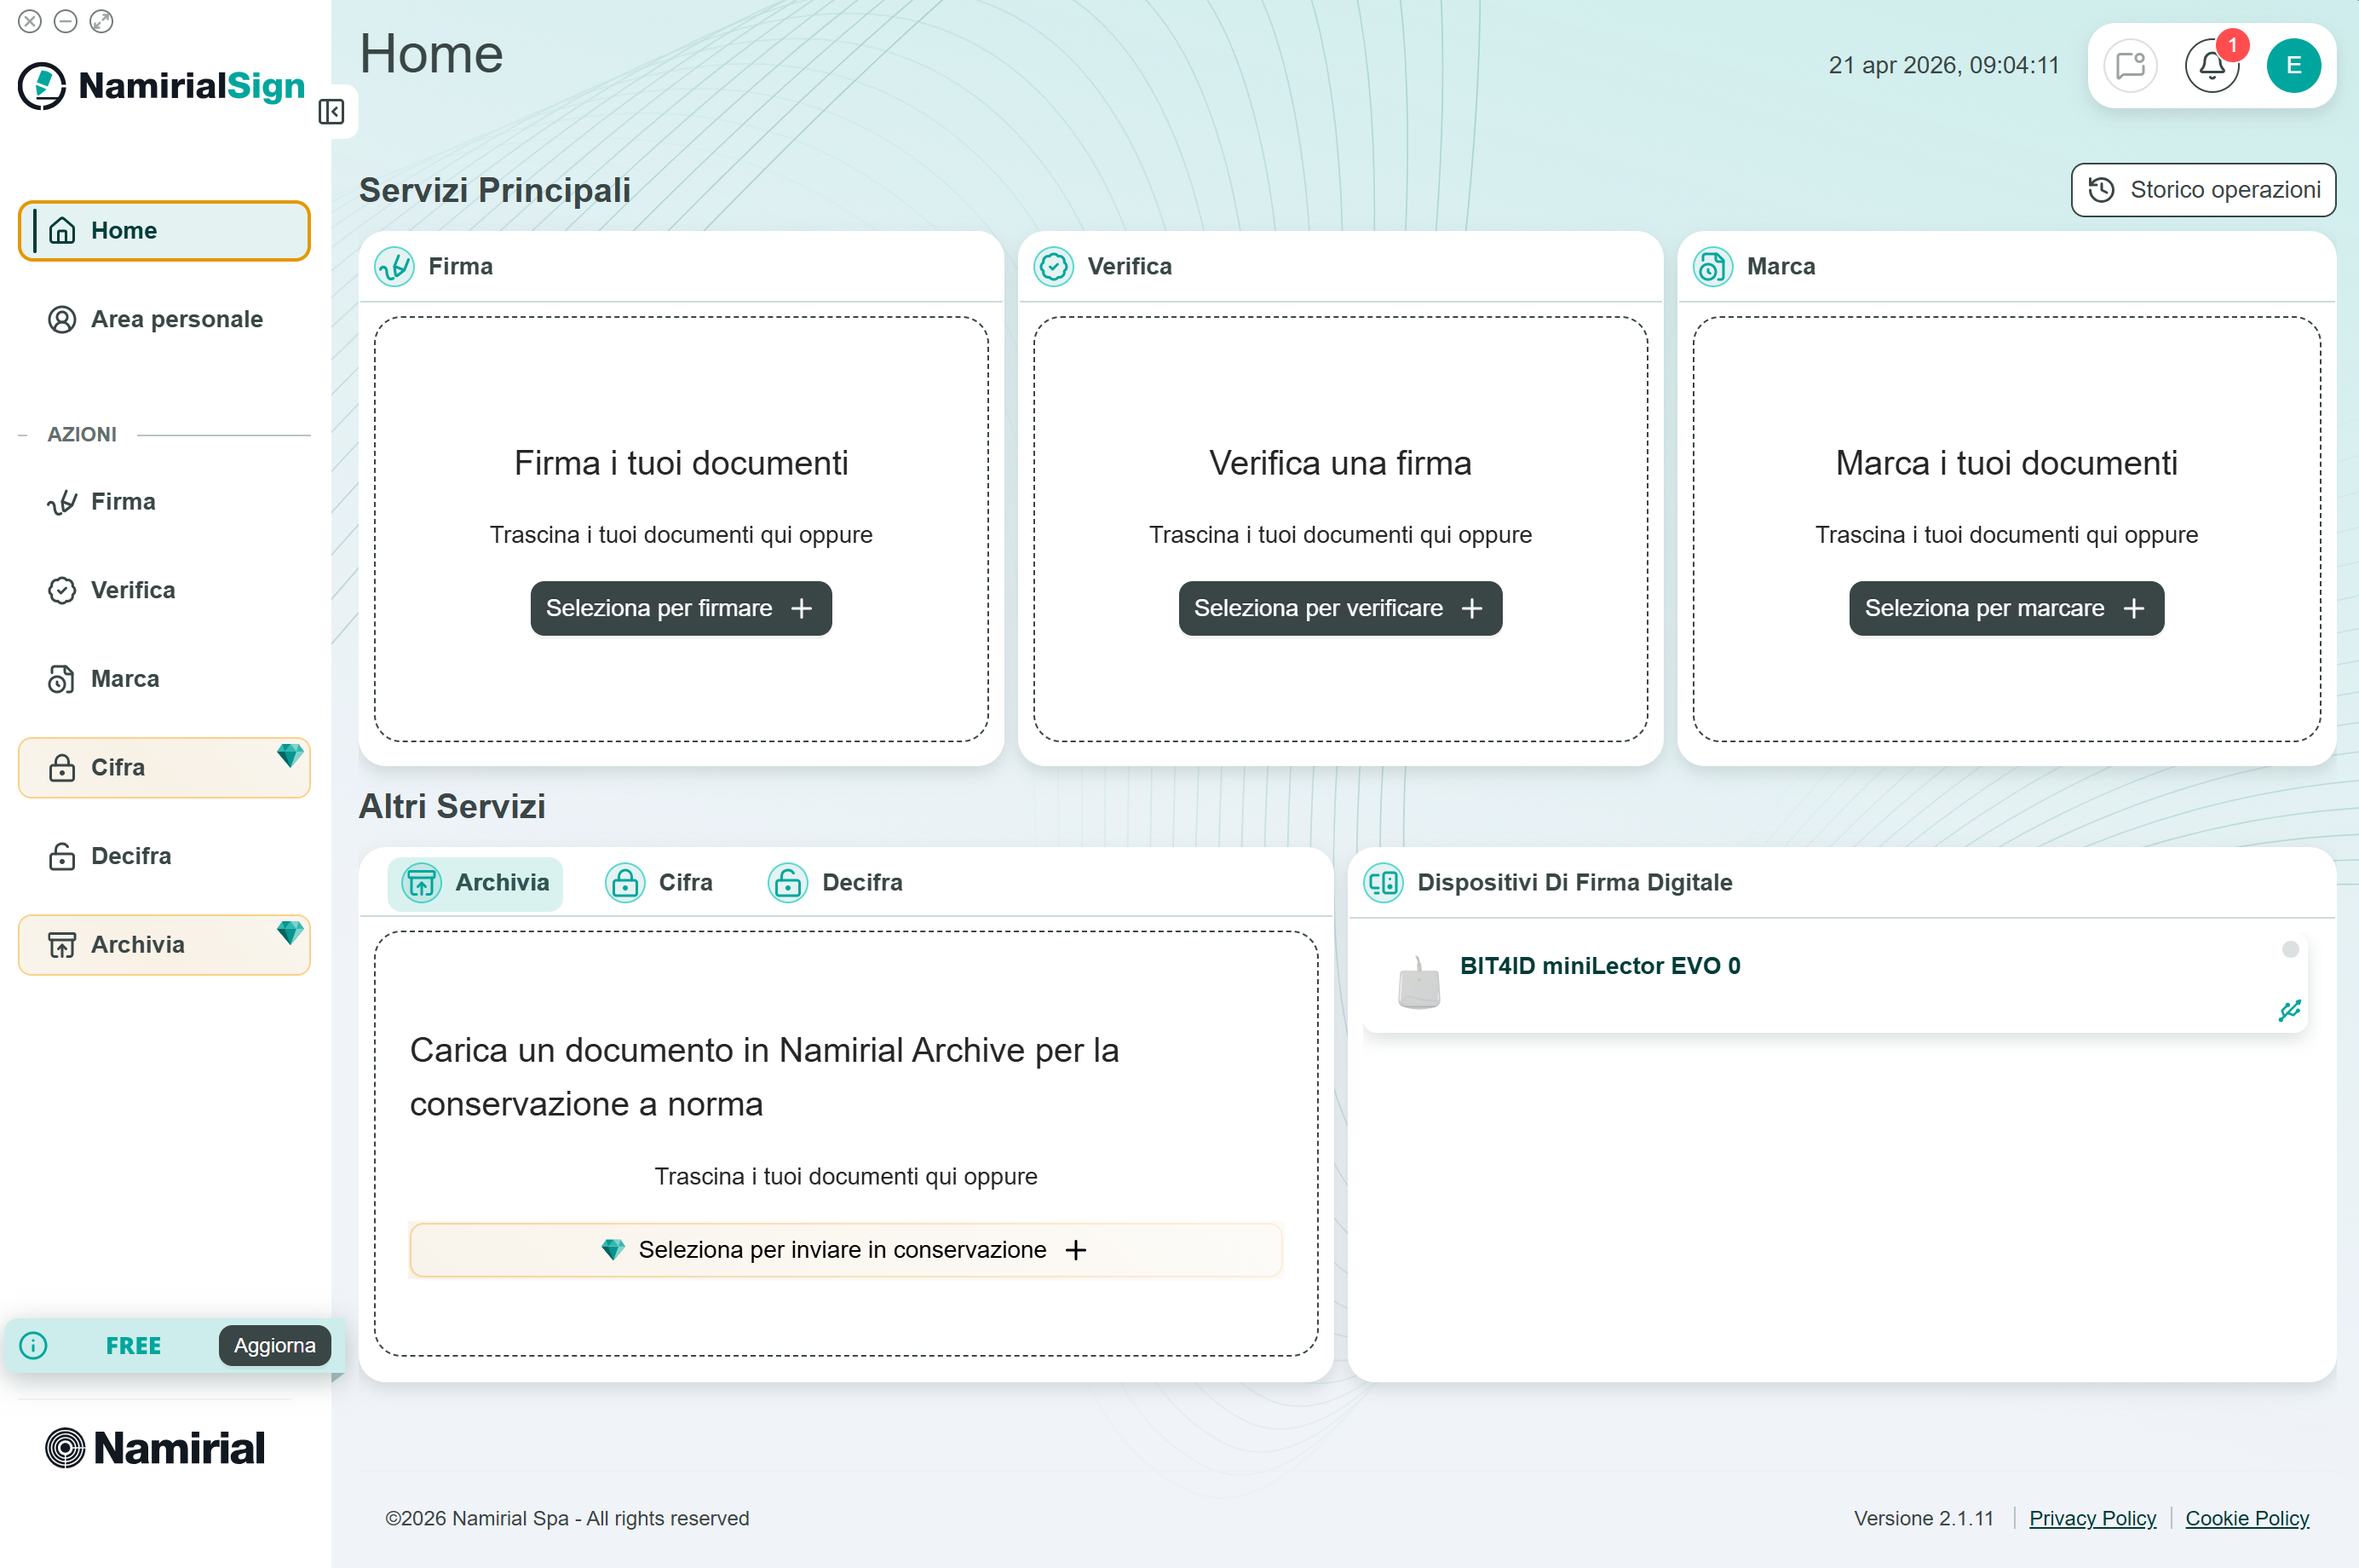Open the feedback chat icon
Screen dimensions: 2359x1568
[2129, 66]
